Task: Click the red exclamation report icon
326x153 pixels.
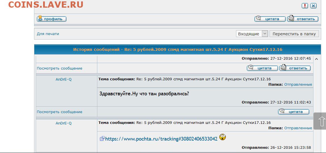Action: pos(305,6)
